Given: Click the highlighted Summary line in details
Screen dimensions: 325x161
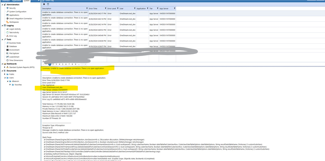Looking at the screenshot, I should coord(73,68).
